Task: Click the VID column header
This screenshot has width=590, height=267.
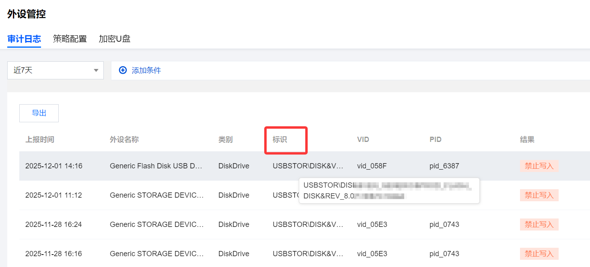Action: click(363, 140)
